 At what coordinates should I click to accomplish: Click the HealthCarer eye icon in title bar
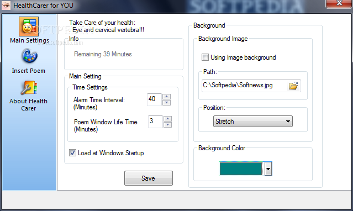pyautogui.click(x=6, y=5)
